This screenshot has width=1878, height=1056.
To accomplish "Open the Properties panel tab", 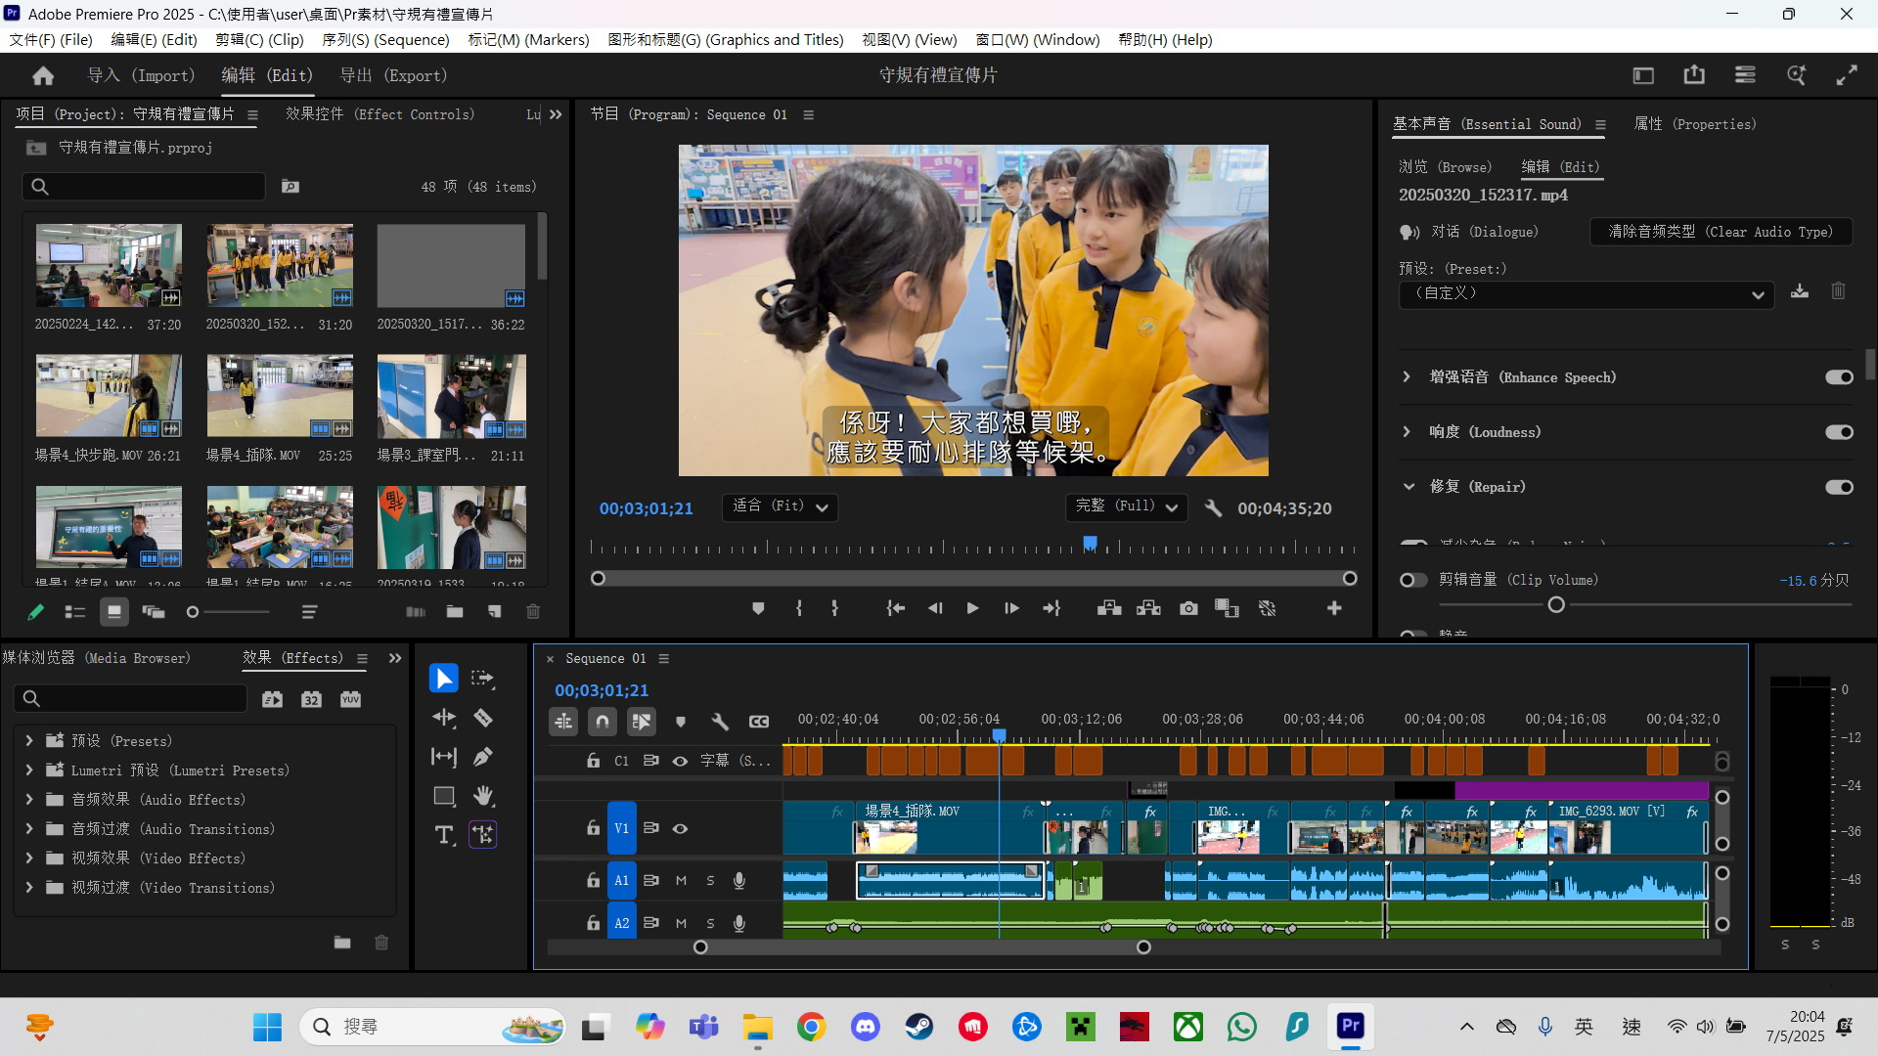I will point(1695,124).
